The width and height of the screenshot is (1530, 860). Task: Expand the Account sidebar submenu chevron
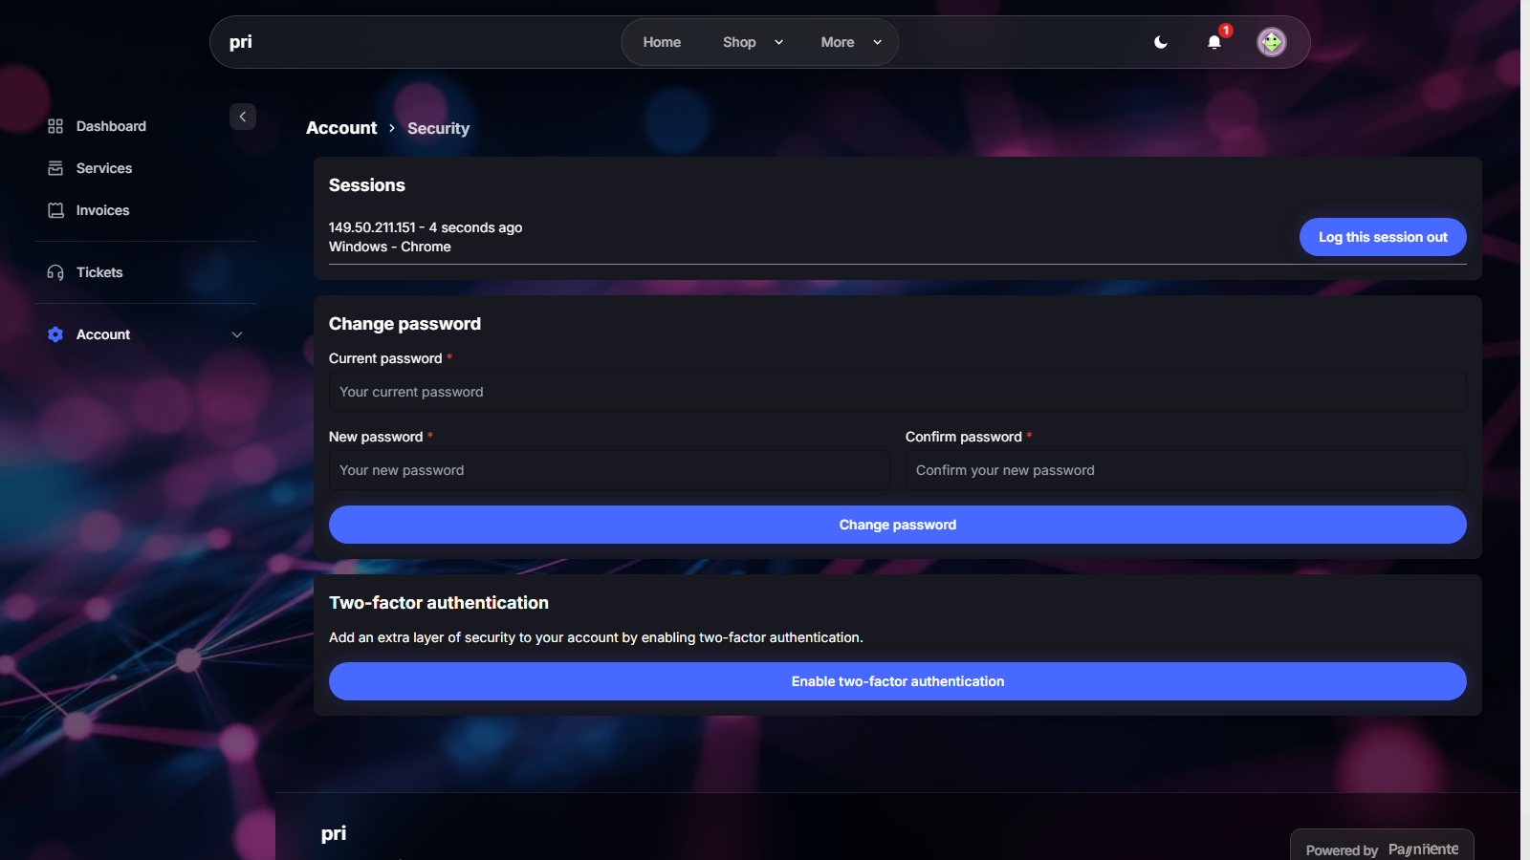(x=237, y=334)
